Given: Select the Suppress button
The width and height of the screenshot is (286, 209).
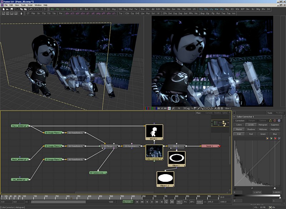Looking at the screenshot, I should (275, 125).
